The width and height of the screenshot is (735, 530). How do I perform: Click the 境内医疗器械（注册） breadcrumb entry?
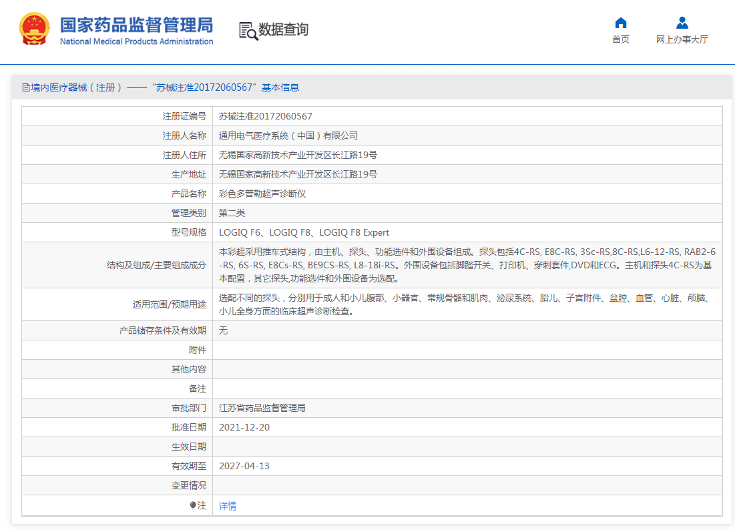(x=74, y=87)
